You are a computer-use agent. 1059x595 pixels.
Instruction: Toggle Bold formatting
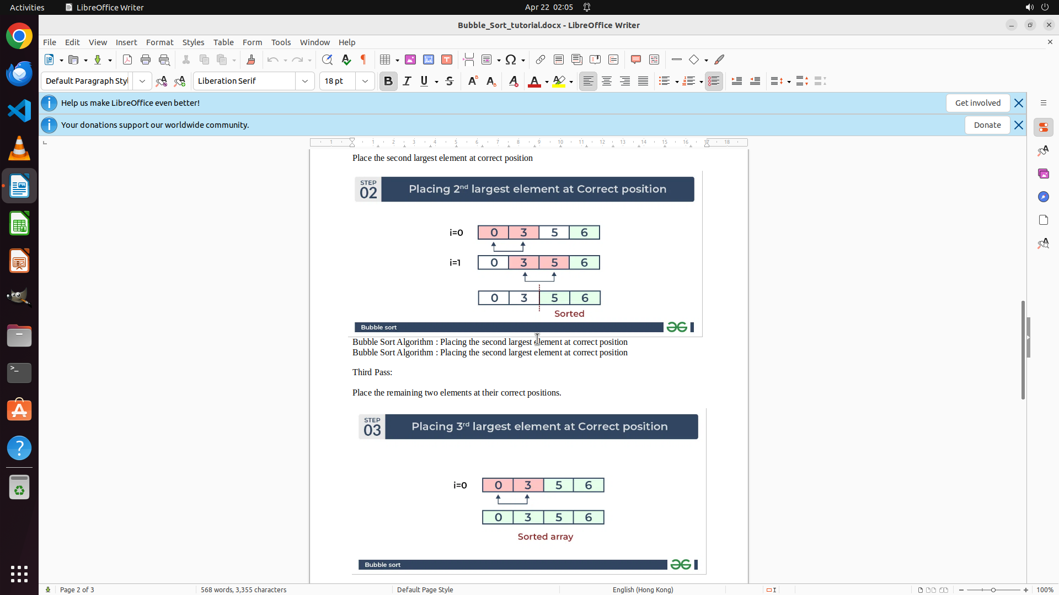click(388, 81)
